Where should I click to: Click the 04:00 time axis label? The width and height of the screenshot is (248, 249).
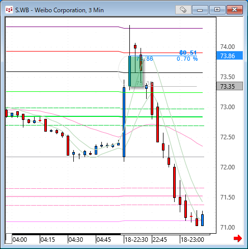20,240
